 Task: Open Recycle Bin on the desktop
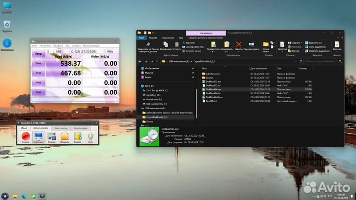(7, 26)
